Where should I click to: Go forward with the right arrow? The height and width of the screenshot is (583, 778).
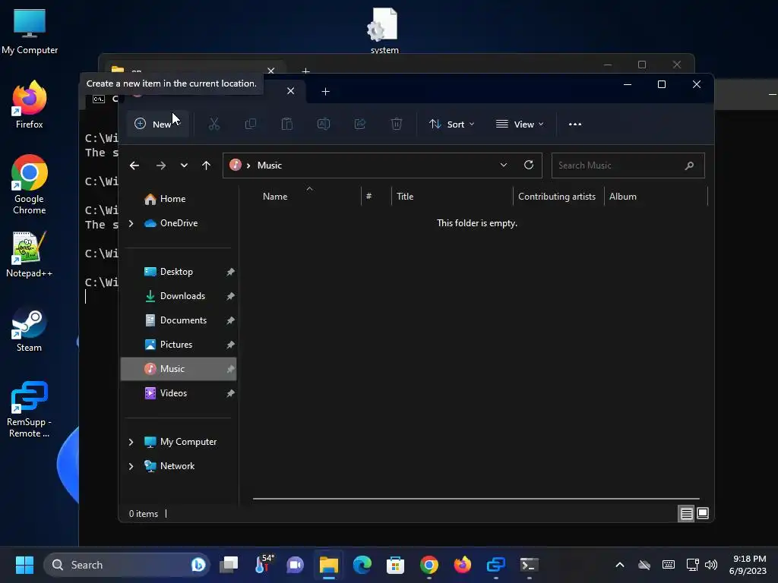click(x=161, y=165)
